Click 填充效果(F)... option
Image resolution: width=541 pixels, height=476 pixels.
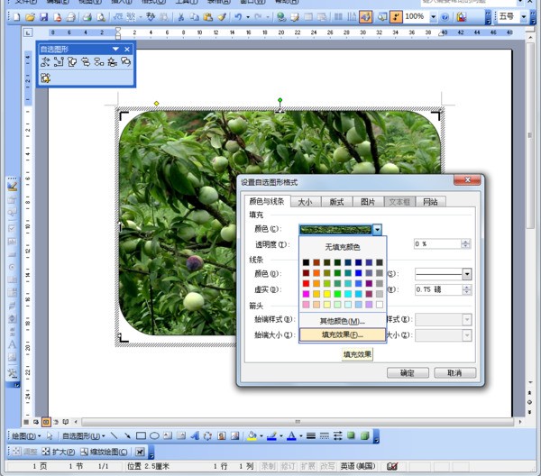343,334
